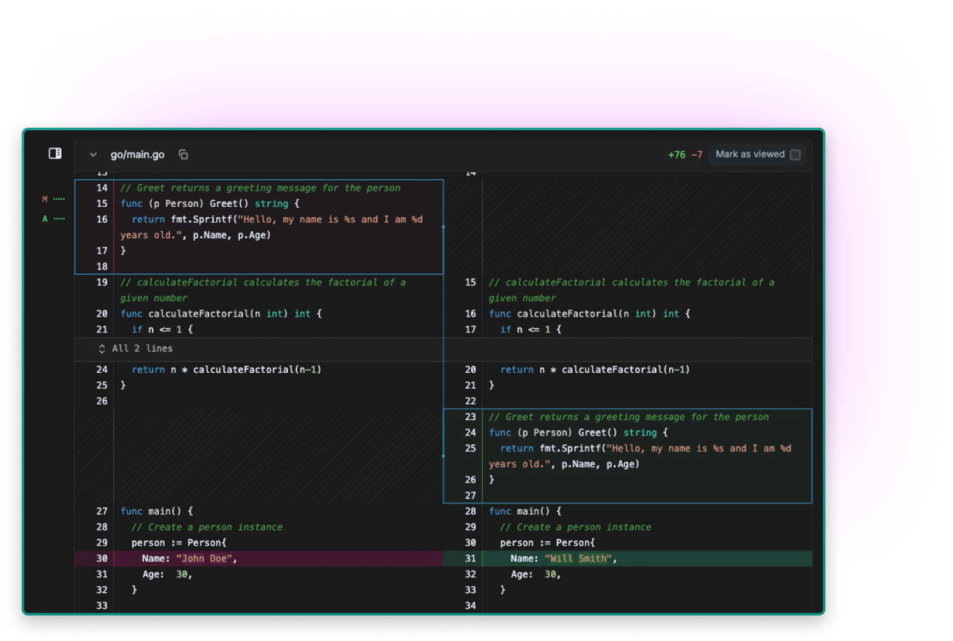Click the −7 deletions count

697,155
